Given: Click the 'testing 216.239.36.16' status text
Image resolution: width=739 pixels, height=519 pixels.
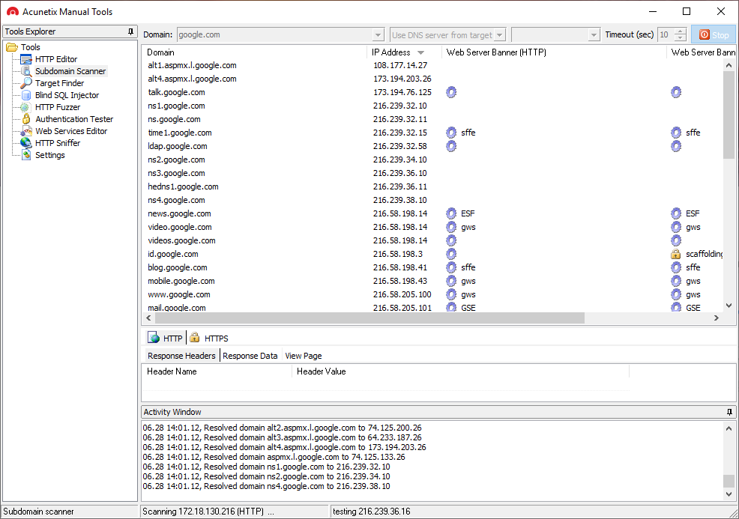Looking at the screenshot, I should (x=372, y=512).
